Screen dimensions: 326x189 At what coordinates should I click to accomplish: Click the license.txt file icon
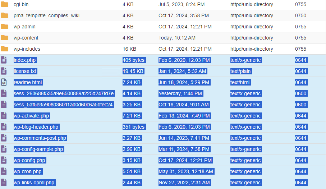click(x=4, y=71)
